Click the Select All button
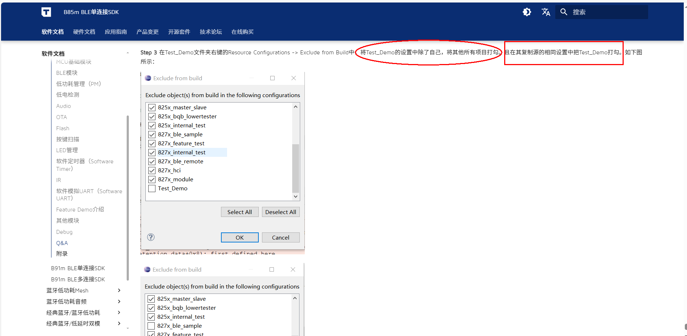 pyautogui.click(x=240, y=212)
